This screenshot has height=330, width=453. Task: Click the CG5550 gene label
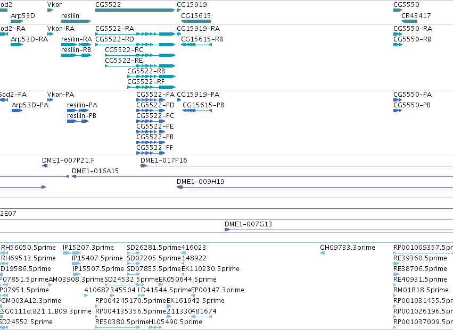pos(406,5)
